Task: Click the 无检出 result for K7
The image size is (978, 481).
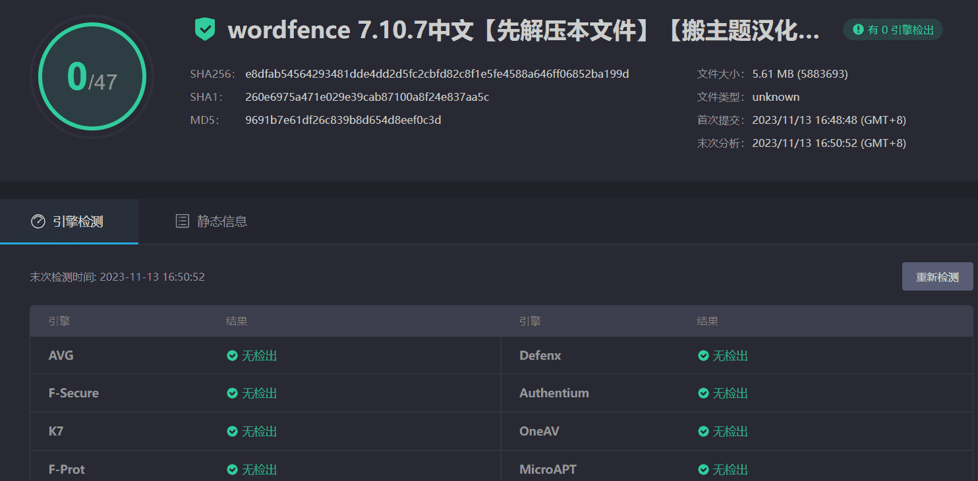Action: click(x=259, y=432)
